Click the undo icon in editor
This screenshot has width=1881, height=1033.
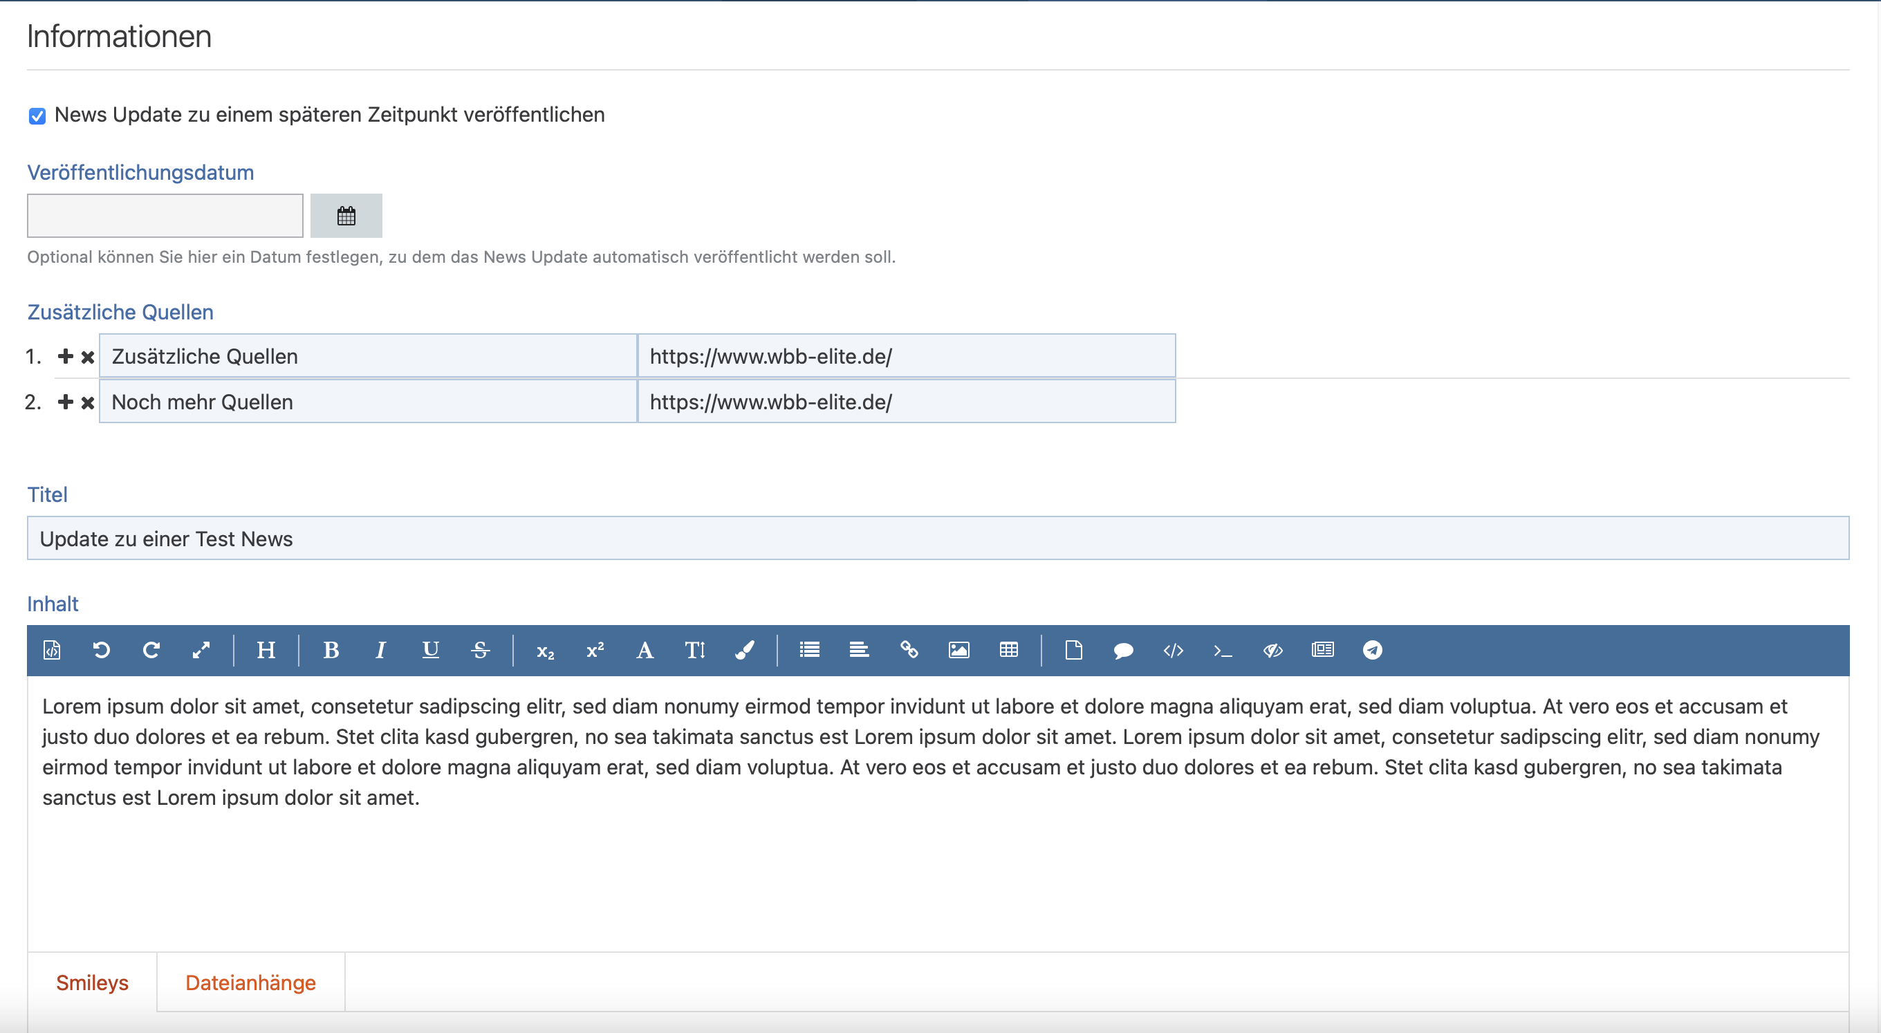[102, 650]
